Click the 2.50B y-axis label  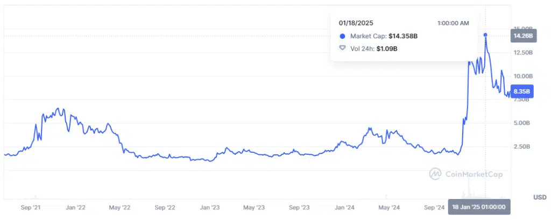pos(521,146)
